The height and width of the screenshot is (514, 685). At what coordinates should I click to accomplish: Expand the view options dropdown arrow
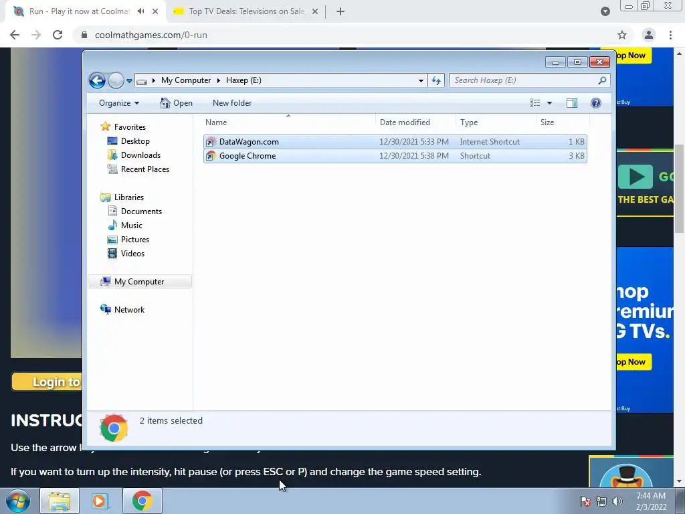pos(550,103)
